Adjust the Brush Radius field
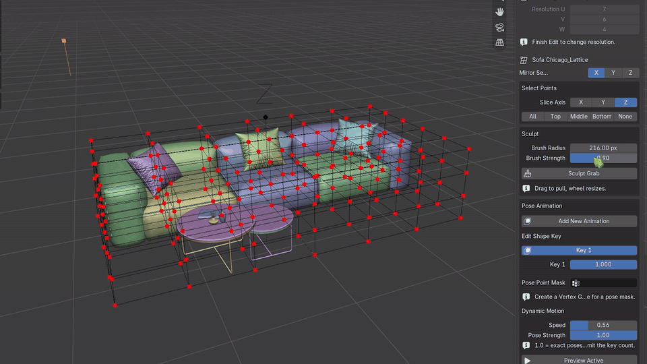Image resolution: width=647 pixels, height=364 pixels. pos(603,148)
